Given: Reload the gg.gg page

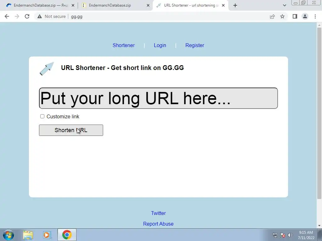Looking at the screenshot, I should [27, 16].
